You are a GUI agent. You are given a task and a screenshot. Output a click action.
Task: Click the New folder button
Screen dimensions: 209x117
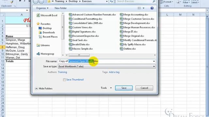(x=60, y=8)
